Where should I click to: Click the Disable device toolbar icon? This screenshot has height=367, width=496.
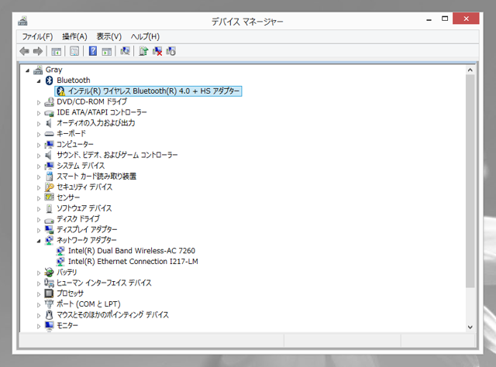coord(170,51)
